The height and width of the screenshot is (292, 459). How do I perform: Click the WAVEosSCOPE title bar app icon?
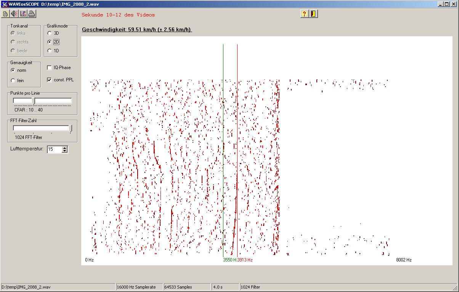click(x=5, y=4)
